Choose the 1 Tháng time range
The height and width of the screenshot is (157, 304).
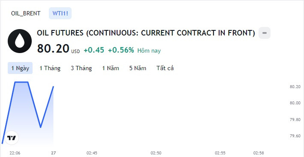click(x=50, y=68)
